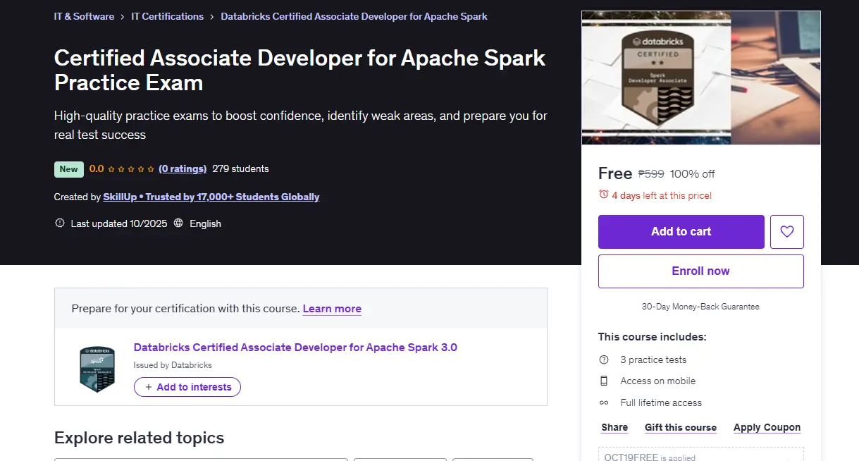The width and height of the screenshot is (859, 461).
Task: Click the 279 students text
Action: click(240, 168)
